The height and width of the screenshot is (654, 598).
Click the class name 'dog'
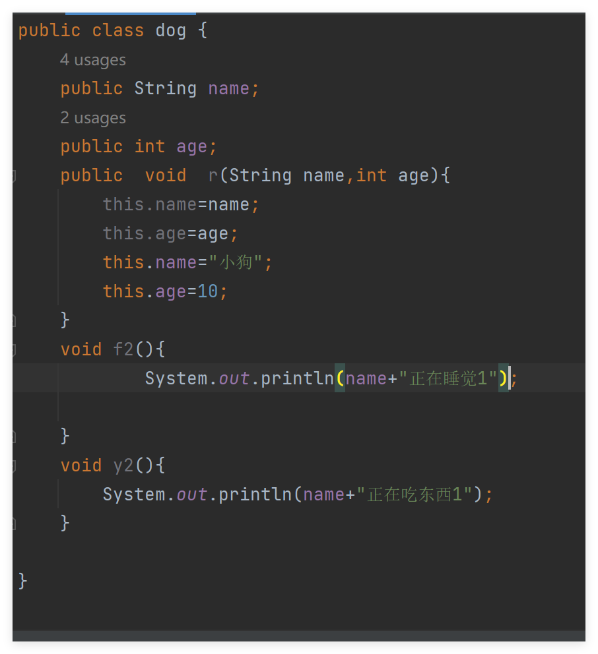(x=170, y=31)
